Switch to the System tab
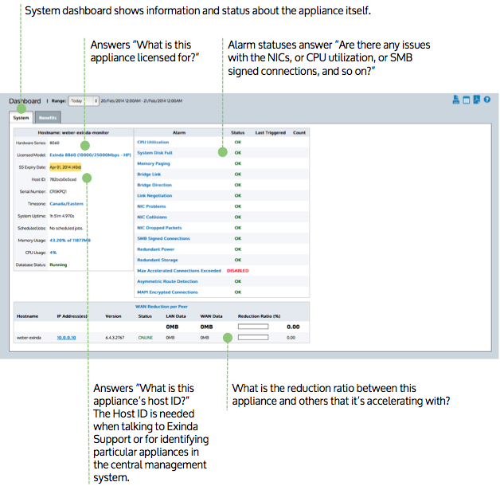 tap(21, 118)
